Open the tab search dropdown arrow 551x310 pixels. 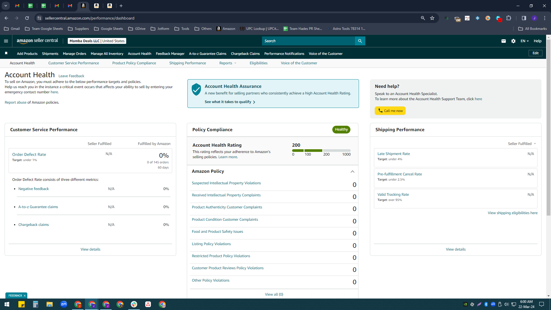pyautogui.click(x=5, y=6)
